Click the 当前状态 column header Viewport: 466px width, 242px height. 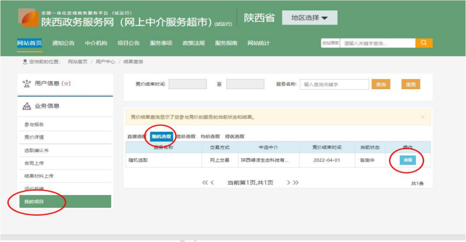point(370,147)
